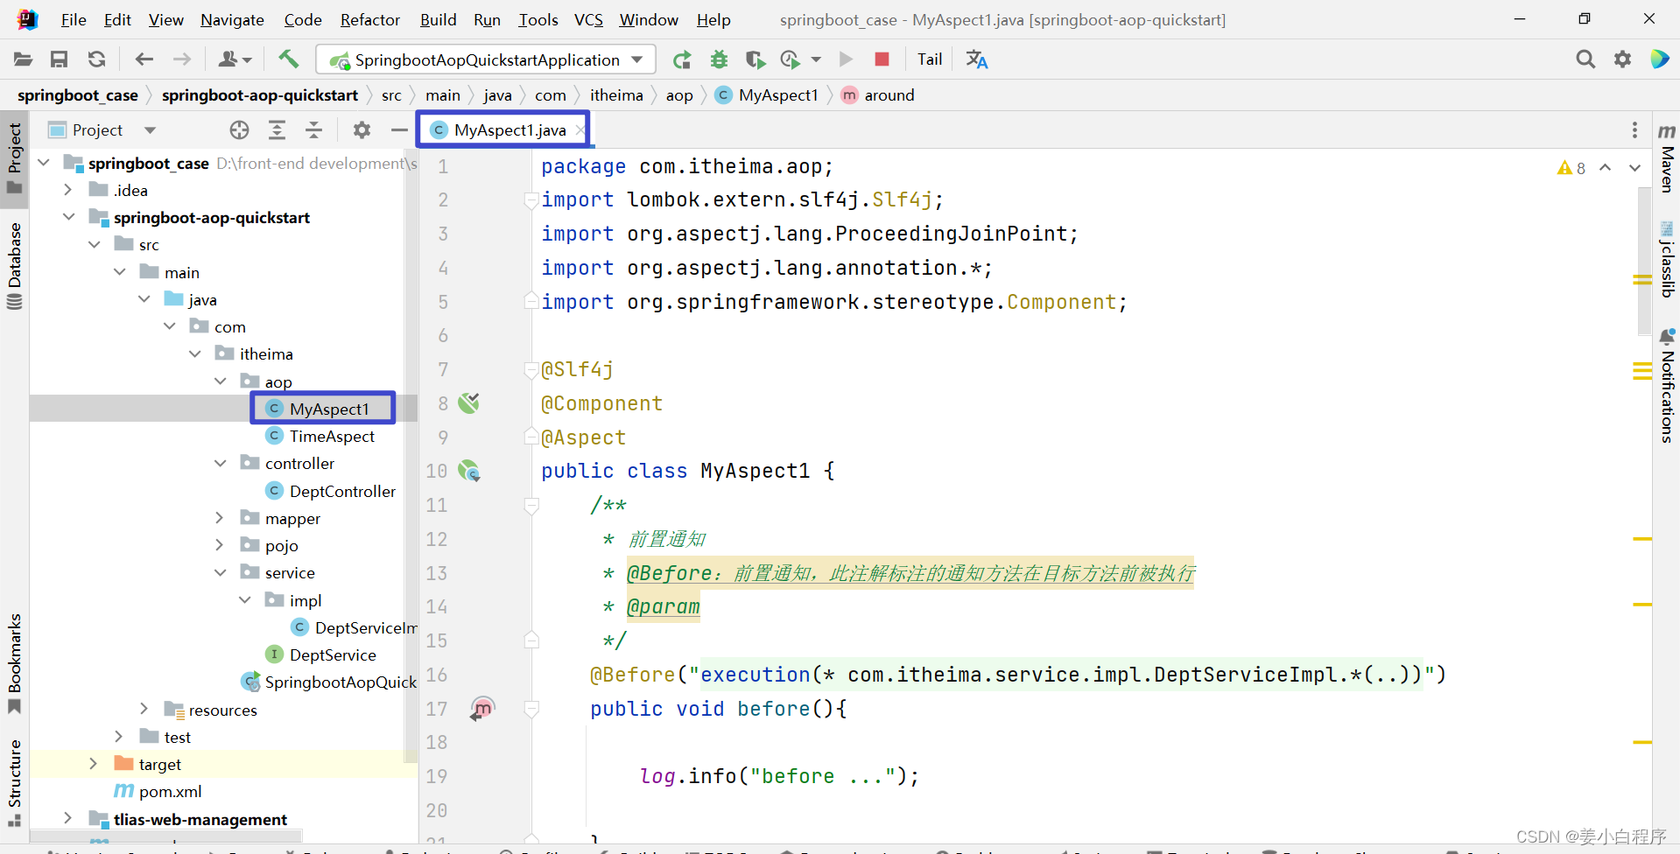Collapse all nodes via the Project toolbar icon
Image resolution: width=1680 pixels, height=854 pixels.
[313, 129]
